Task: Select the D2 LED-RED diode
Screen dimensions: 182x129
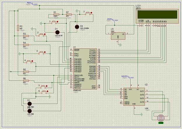Action: tap(29, 103)
